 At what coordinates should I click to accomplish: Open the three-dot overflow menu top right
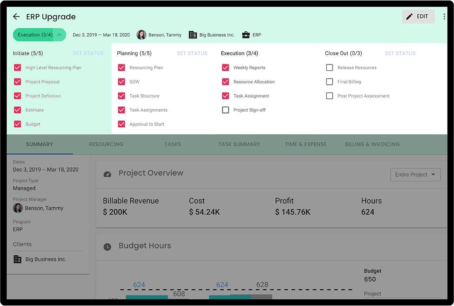pos(444,16)
